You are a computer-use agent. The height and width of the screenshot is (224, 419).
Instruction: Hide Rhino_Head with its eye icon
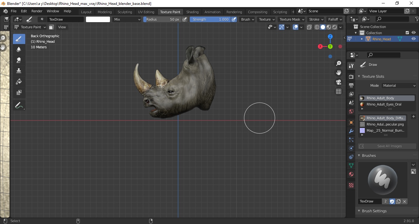414,39
